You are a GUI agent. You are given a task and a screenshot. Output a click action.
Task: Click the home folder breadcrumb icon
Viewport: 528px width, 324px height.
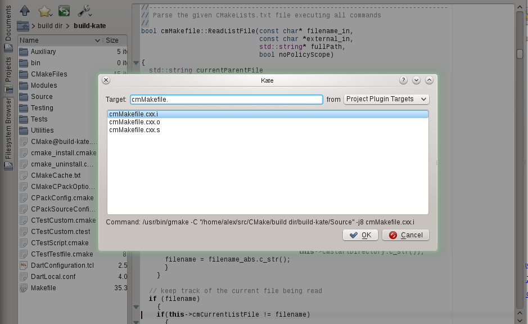tap(23, 26)
